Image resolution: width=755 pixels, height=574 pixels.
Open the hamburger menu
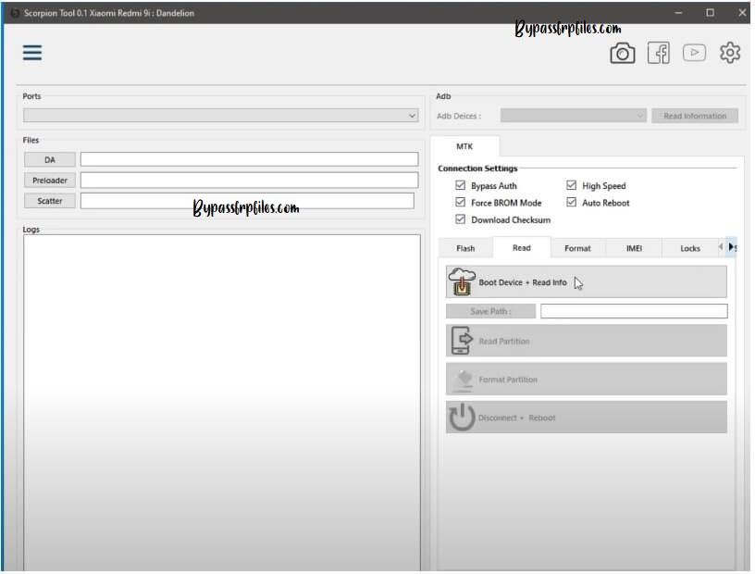click(32, 53)
